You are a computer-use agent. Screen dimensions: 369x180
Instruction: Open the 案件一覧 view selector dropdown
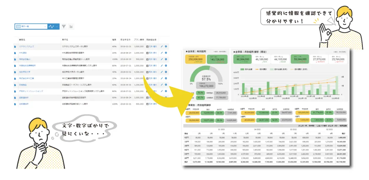pyautogui.click(x=31, y=26)
